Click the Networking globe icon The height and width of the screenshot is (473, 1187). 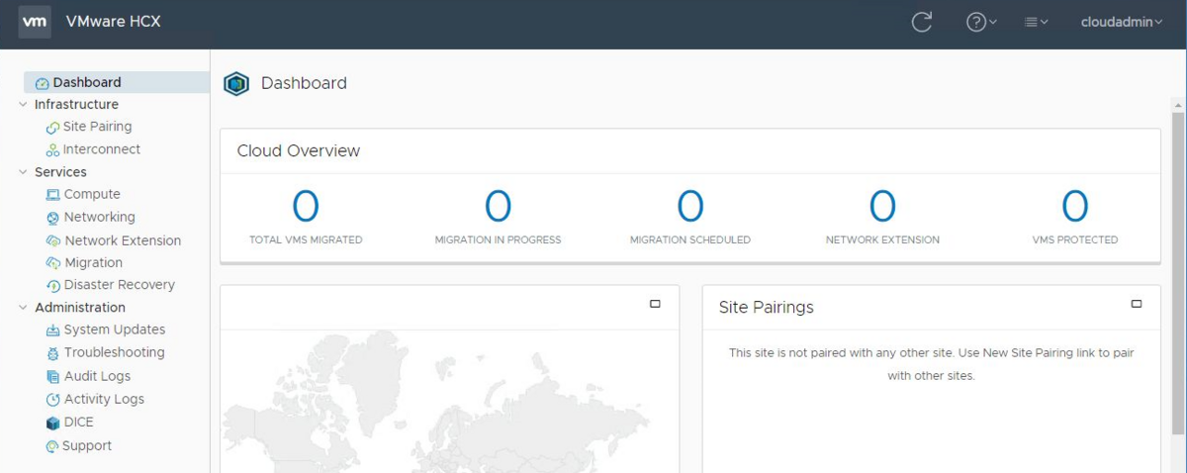[53, 218]
